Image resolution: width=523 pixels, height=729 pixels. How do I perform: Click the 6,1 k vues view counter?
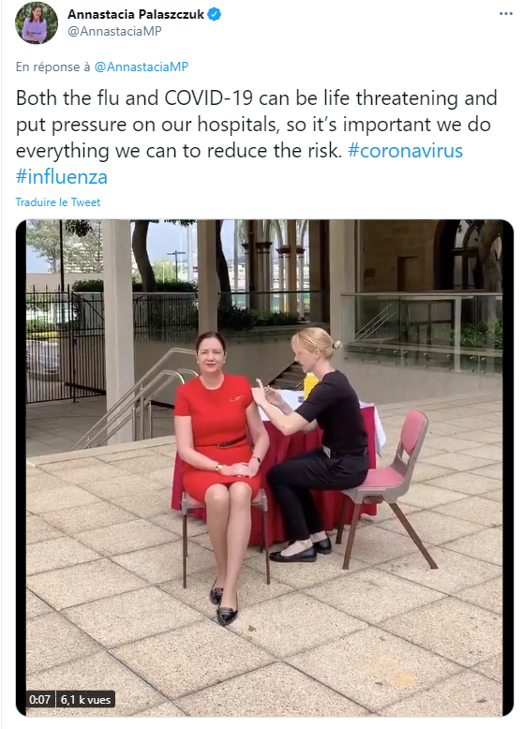85,699
